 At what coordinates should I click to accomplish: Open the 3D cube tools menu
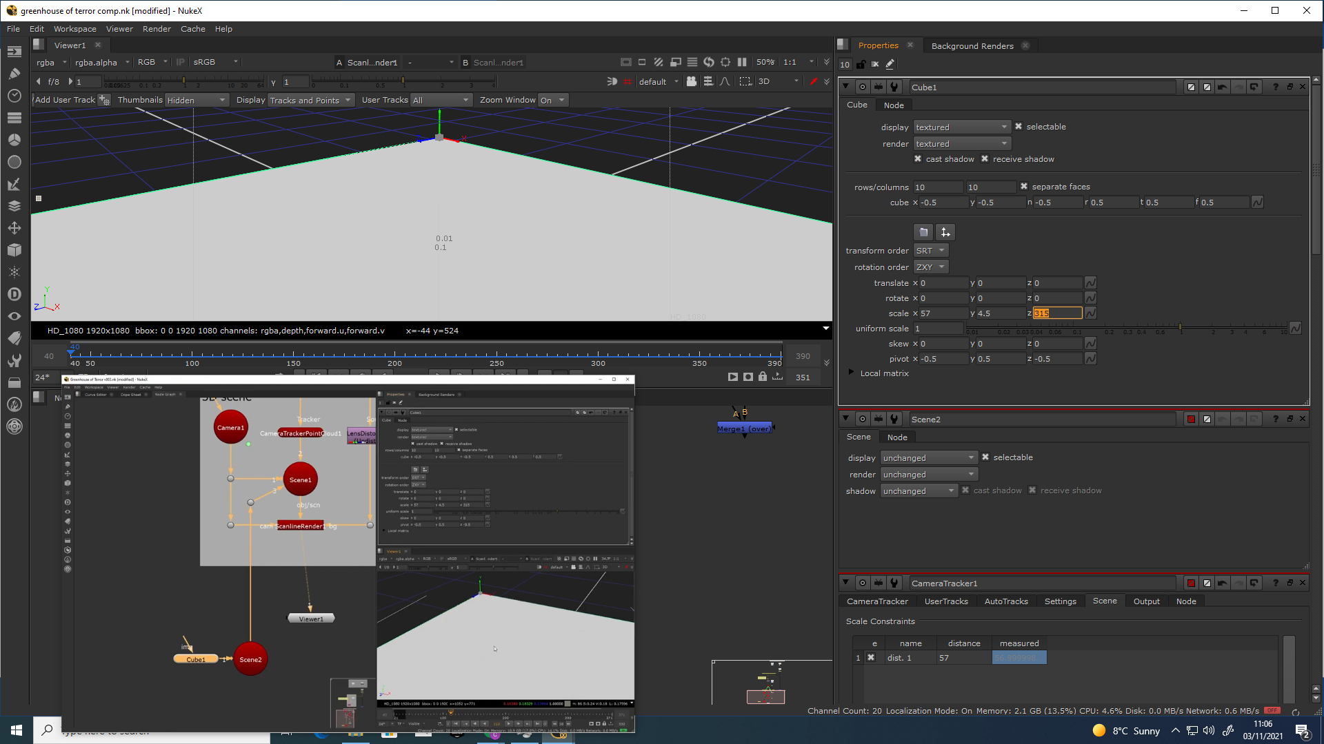click(14, 250)
